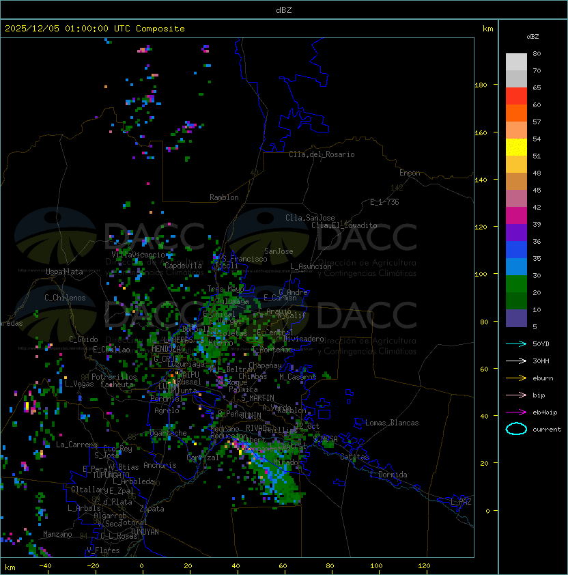This screenshot has height=575, width=568.
Task: Click the cyan 50YD arrow in legend
Action: (516, 344)
